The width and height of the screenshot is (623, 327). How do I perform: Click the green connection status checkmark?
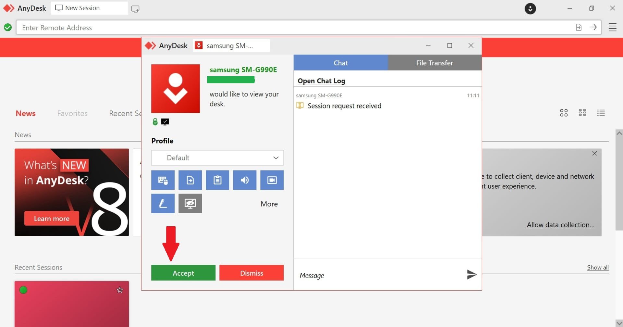(8, 28)
